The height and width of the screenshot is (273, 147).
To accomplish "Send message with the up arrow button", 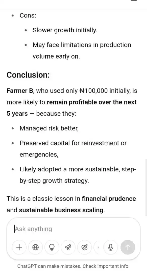I will pos(128,247).
